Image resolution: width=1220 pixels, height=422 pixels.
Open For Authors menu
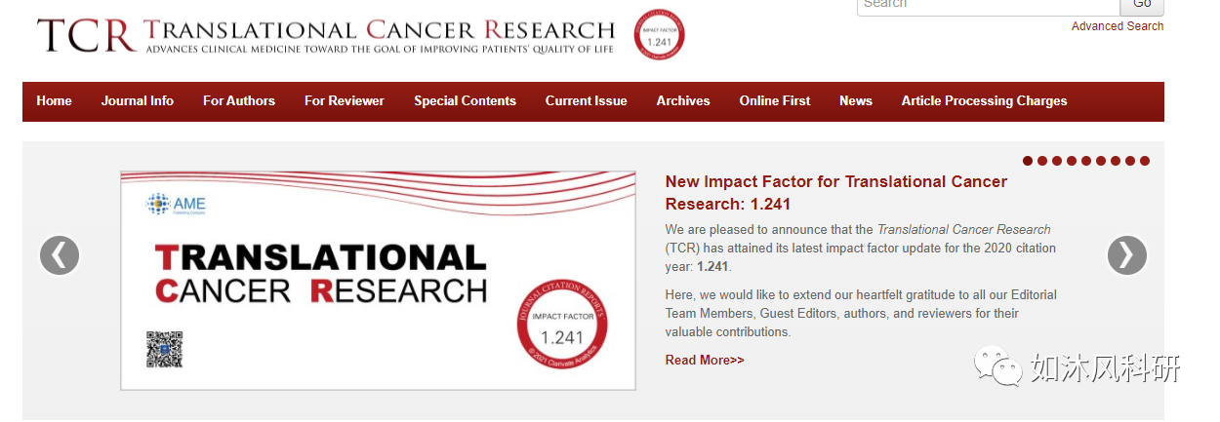click(239, 100)
